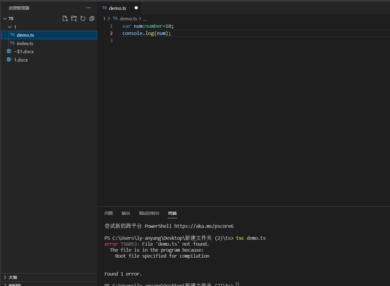The width and height of the screenshot is (390, 286).
Task: Place the cursor on 'var num:number=10;' code line
Action: click(x=148, y=26)
